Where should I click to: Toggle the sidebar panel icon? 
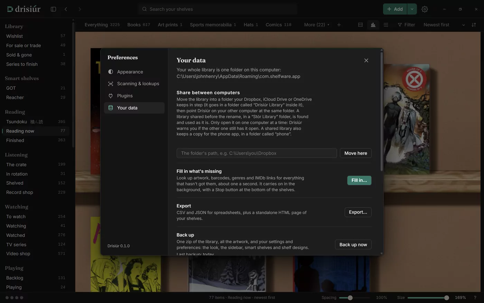[x=53, y=9]
